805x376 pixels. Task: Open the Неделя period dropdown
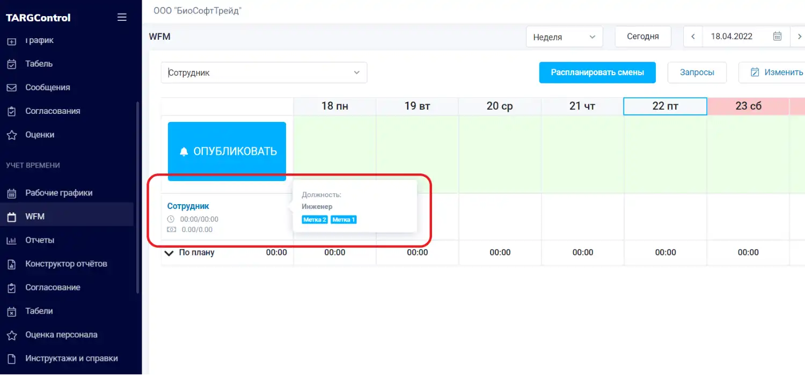565,37
